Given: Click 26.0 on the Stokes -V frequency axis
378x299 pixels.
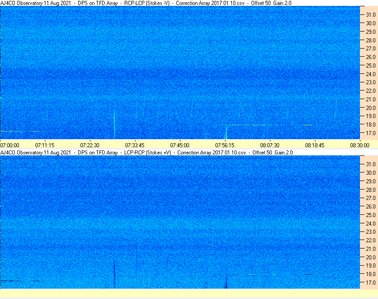Looking at the screenshot, I should tap(371, 57).
